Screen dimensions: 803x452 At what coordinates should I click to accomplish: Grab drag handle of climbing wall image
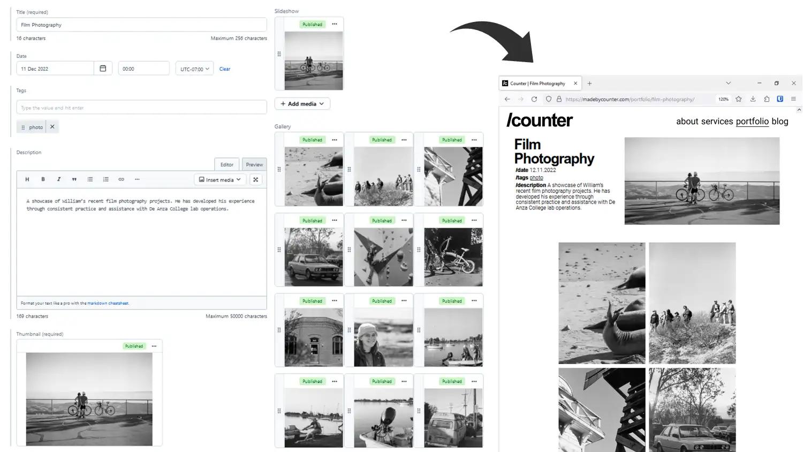[x=349, y=250]
